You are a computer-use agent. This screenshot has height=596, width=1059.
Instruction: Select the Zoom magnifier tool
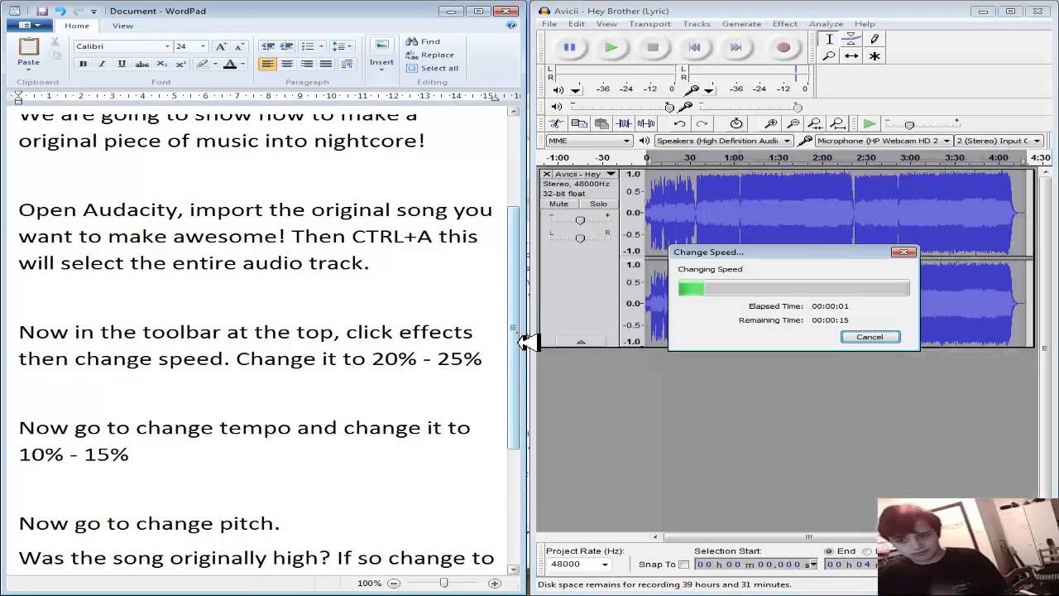pyautogui.click(x=829, y=56)
